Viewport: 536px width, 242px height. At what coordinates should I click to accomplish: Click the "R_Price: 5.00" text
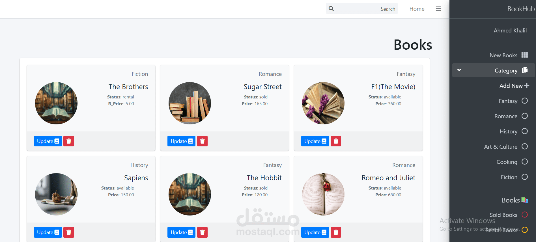[121, 104]
